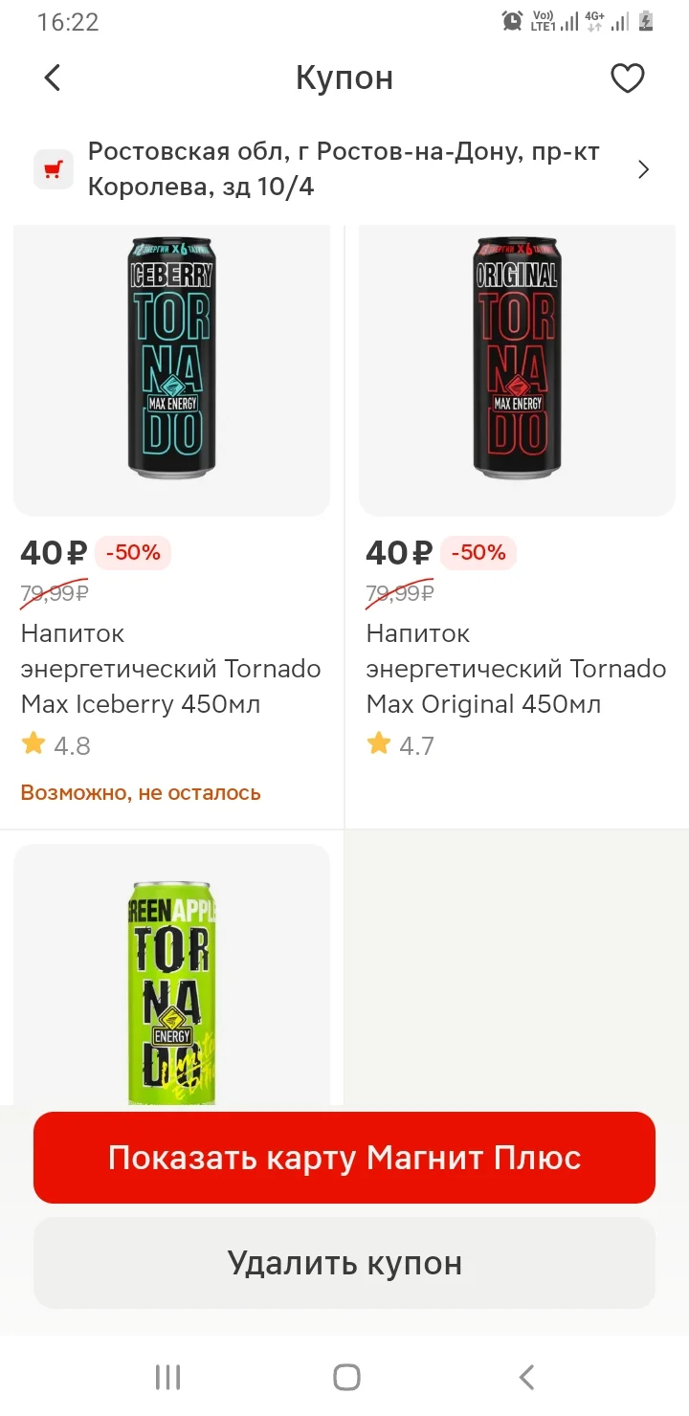Open the Tornado Original can image
Screen dimensions: 689x1416
(x=517, y=358)
